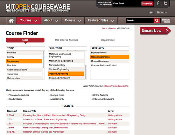Open frequently asked questions link
175x135 pixels.
tap(116, 86)
